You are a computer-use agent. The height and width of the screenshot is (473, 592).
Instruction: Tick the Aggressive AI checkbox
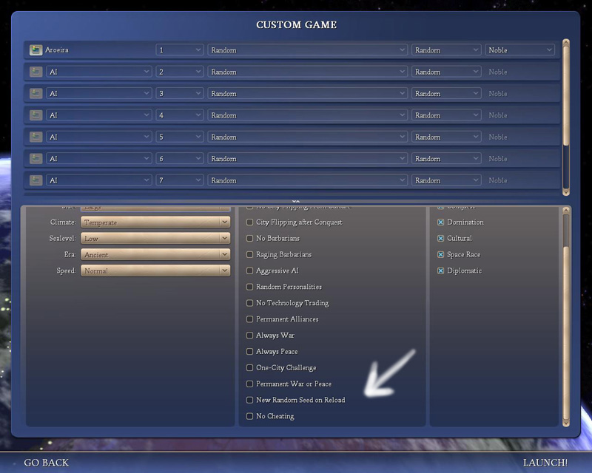250,271
